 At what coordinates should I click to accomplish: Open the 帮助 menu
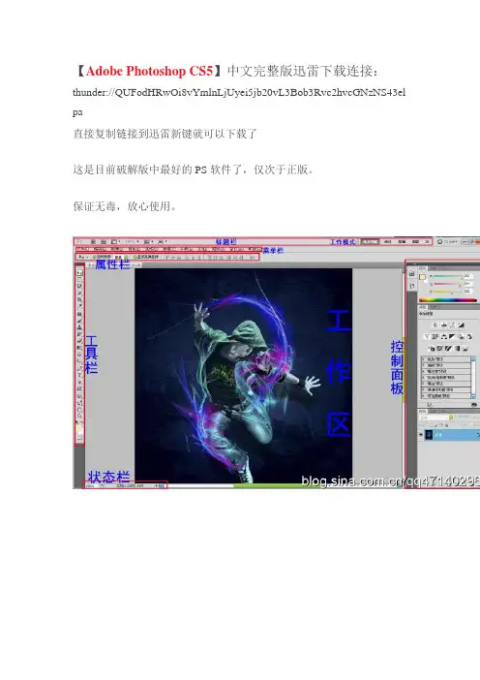tap(254, 249)
